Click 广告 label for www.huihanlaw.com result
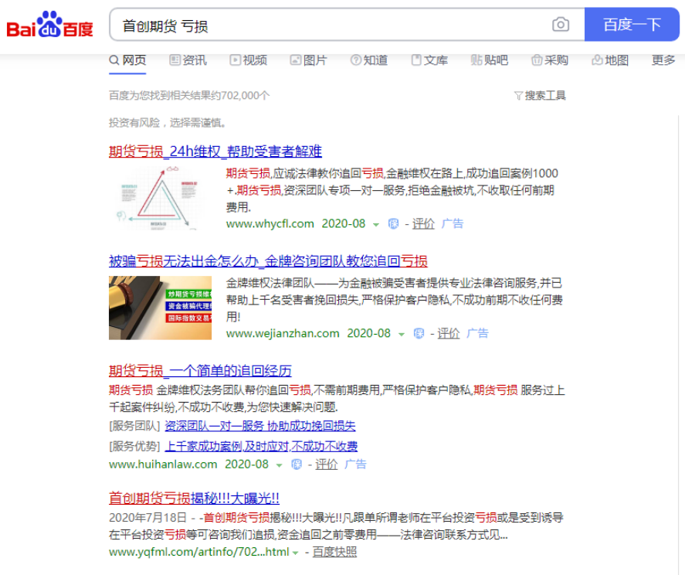The width and height of the screenshot is (685, 575). pyautogui.click(x=355, y=464)
